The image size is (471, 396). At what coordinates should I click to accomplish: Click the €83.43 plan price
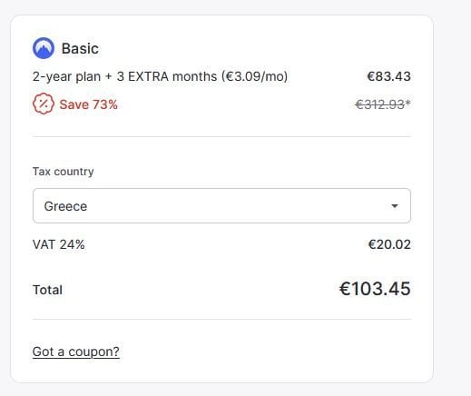388,76
